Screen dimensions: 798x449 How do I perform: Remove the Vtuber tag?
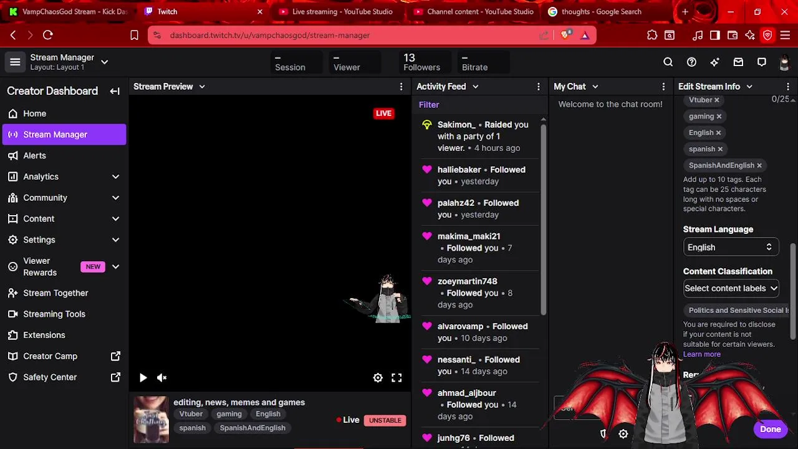[716, 100]
